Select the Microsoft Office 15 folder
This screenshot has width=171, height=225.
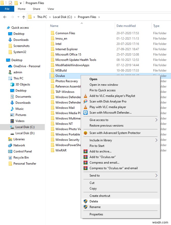coord(68,54)
